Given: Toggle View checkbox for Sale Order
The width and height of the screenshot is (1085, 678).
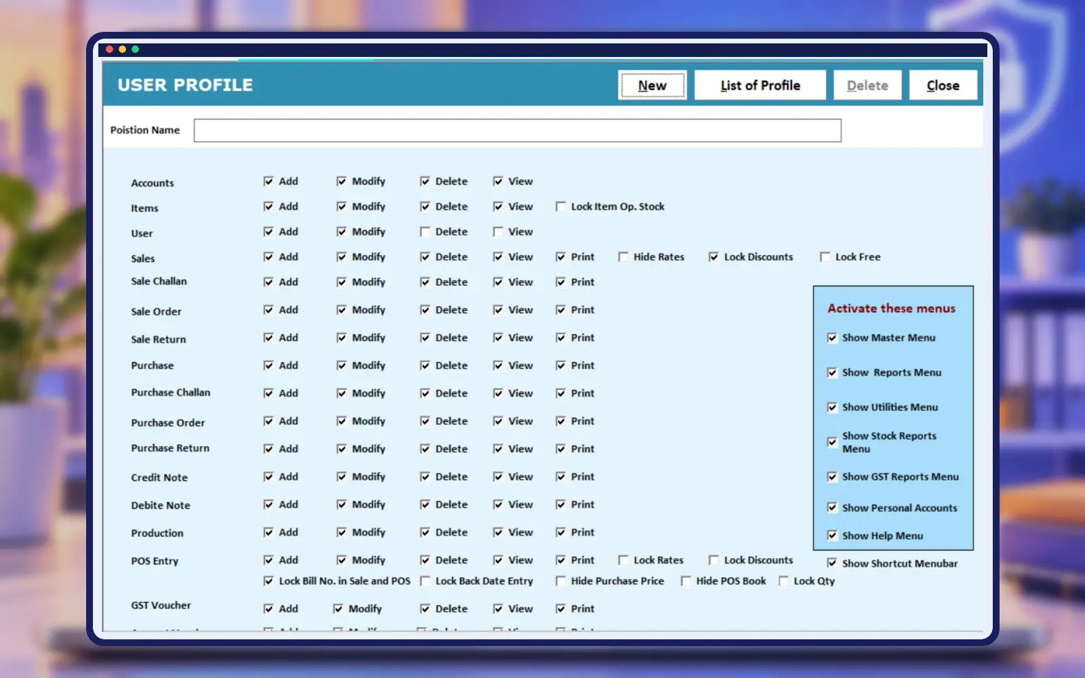Looking at the screenshot, I should coord(498,310).
